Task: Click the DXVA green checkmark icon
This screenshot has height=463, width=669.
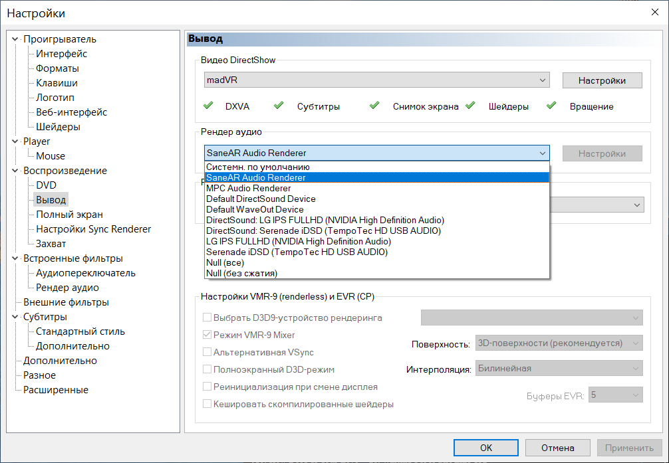Action: (208, 106)
